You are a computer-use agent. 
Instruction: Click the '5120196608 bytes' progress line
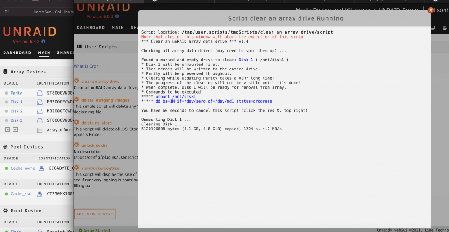tap(211, 129)
